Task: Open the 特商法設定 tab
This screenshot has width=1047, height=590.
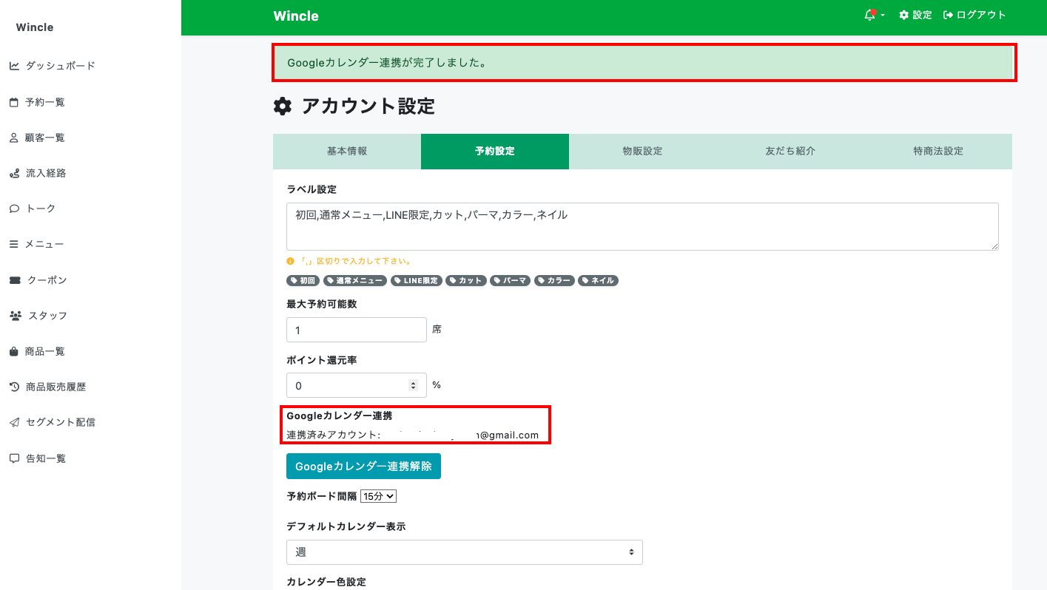Action: (937, 152)
